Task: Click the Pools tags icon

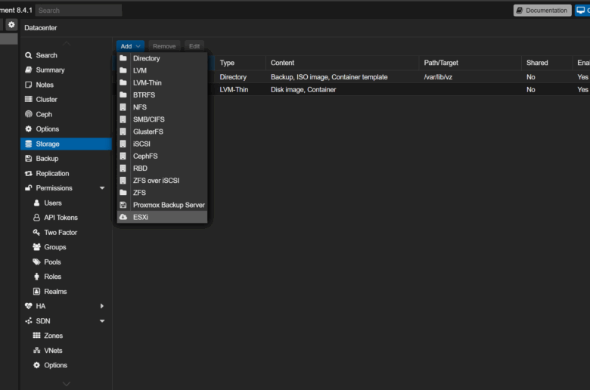Action: click(36, 262)
